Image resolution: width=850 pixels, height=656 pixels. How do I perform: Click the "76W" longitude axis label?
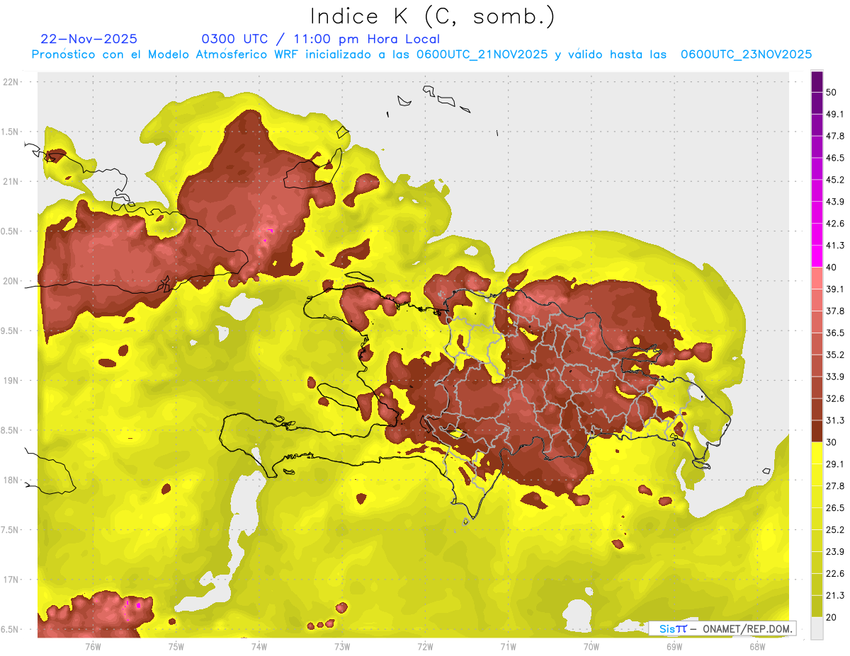[x=93, y=646]
